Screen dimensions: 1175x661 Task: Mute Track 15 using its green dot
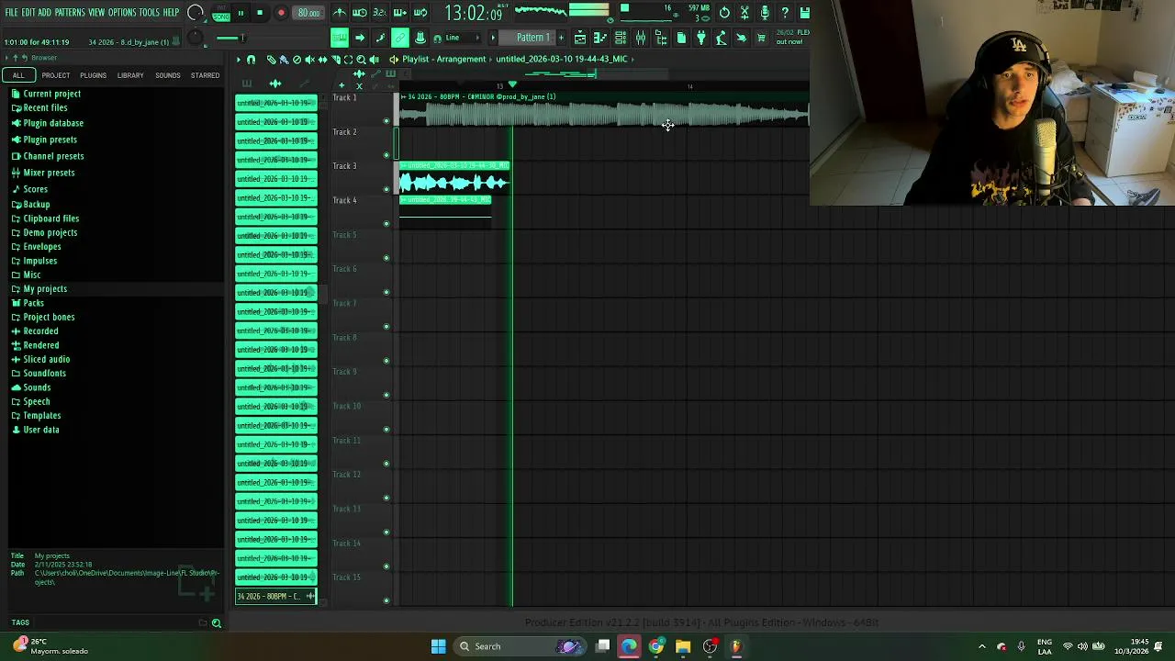click(386, 600)
